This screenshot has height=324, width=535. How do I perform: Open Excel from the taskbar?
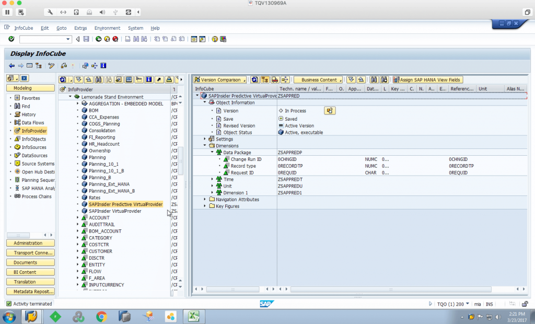[x=193, y=317]
